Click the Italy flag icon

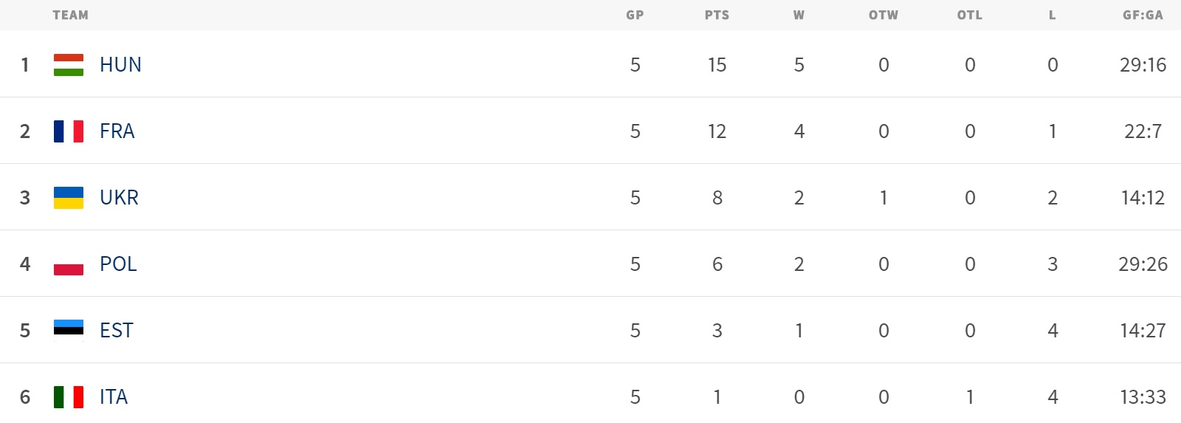click(69, 397)
